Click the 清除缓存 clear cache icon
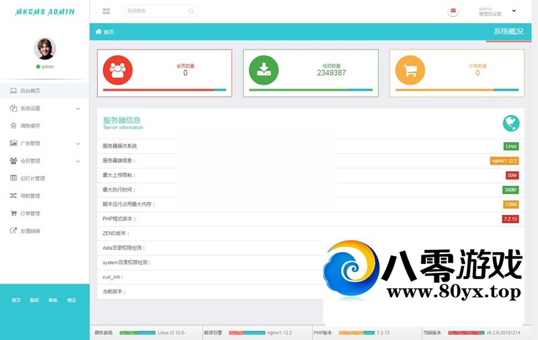This screenshot has width=538, height=340. point(13,126)
